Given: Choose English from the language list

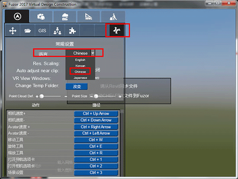Looking at the screenshot, I should tap(80, 60).
